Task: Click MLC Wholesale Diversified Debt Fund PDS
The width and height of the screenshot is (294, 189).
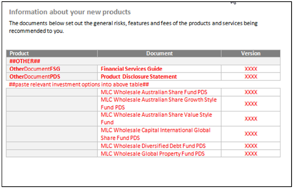Action: tap(153, 146)
